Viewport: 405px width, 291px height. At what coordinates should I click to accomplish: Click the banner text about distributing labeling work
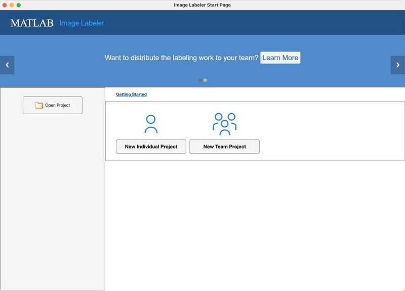point(181,58)
